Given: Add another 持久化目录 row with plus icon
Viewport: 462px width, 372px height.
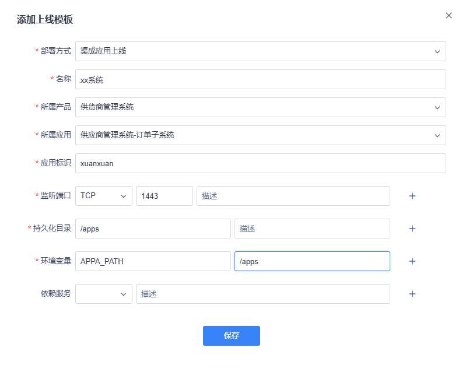Looking at the screenshot, I should [412, 229].
